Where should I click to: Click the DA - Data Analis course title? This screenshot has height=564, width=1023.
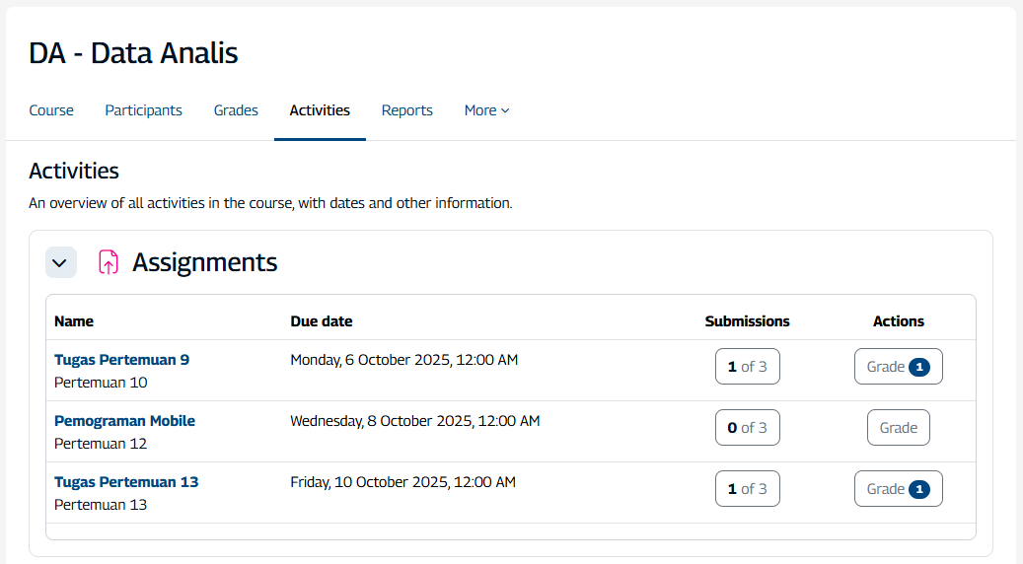tap(133, 53)
